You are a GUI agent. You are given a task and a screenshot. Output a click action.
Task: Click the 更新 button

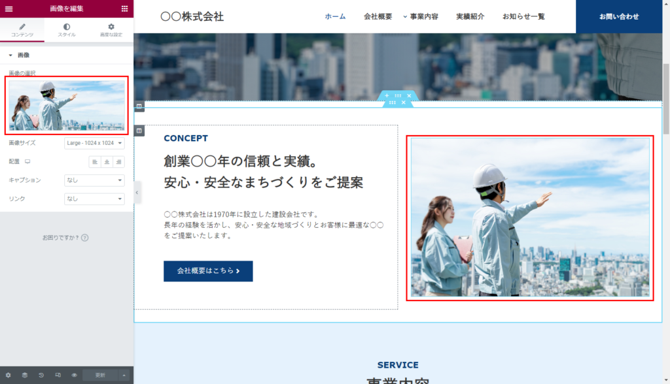click(x=100, y=376)
